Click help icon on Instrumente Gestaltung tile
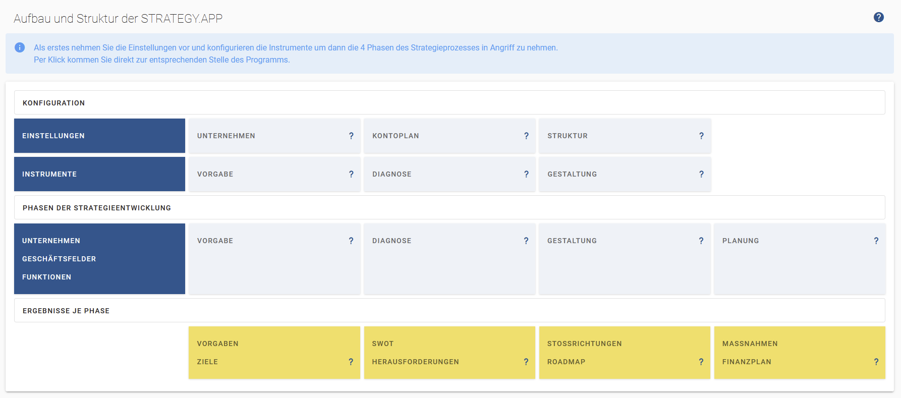The width and height of the screenshot is (901, 398). click(x=701, y=174)
